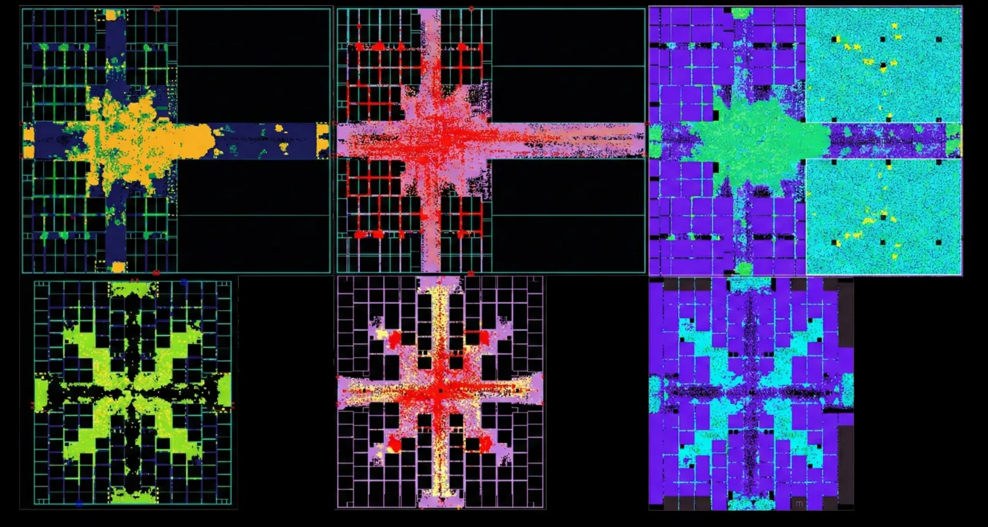Click the center of the lime green X-pattern map
Screen dimensions: 988x527
(133, 393)
